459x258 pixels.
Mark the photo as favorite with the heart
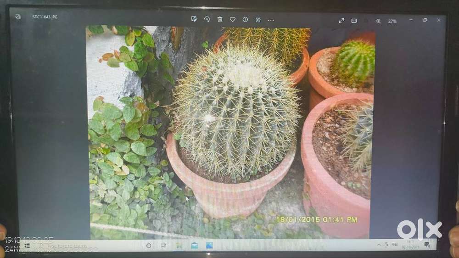click(233, 20)
